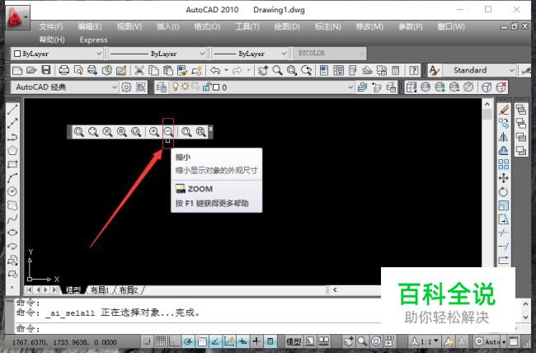The height and width of the screenshot is (353, 536).
Task: Click the Plot printer icon
Action: tap(64, 70)
